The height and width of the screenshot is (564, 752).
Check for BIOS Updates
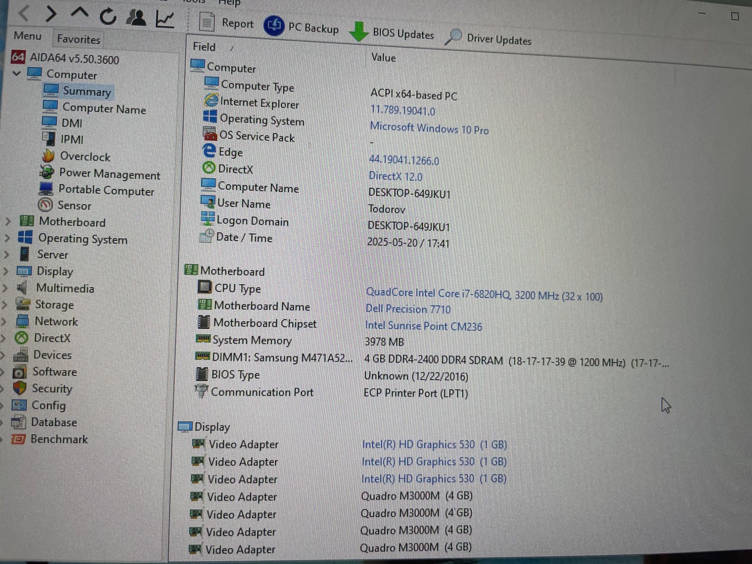point(391,33)
